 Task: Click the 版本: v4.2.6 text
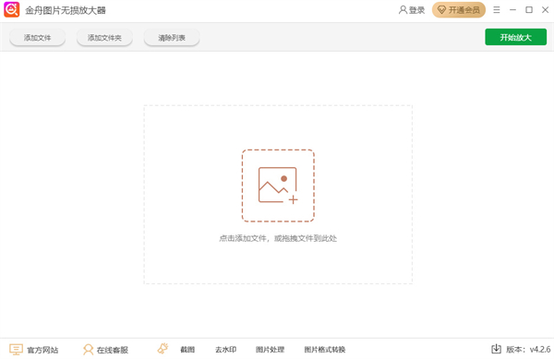click(528, 350)
